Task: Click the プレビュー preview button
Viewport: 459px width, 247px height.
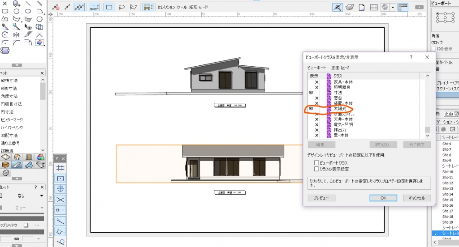Action: (321, 198)
